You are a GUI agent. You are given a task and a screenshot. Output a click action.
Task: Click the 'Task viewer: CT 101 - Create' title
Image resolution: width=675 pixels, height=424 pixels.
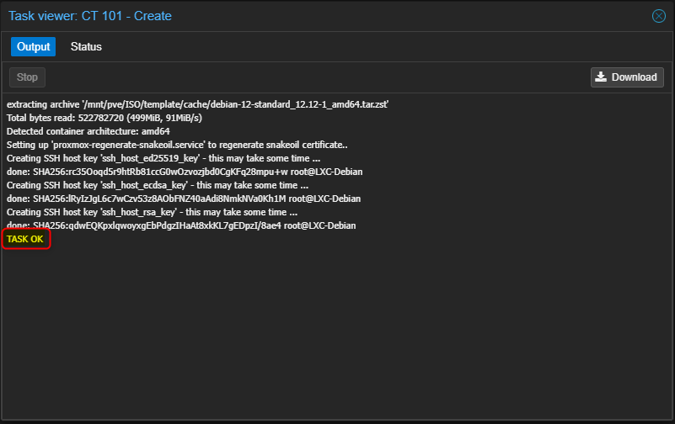tap(90, 16)
